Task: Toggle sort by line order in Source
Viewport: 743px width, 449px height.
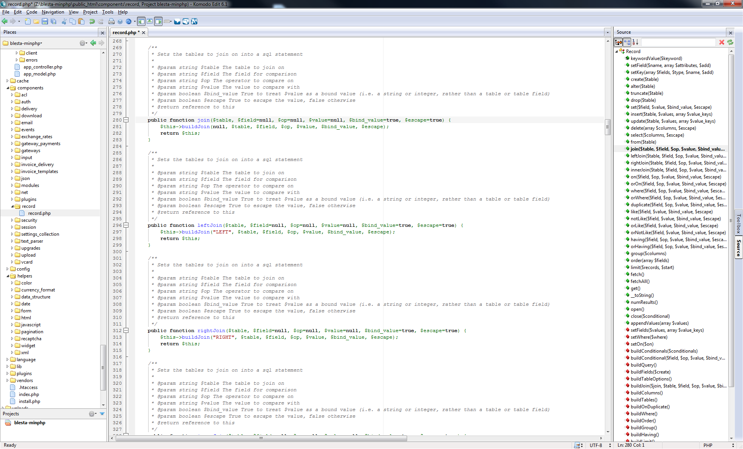Action: [x=635, y=42]
